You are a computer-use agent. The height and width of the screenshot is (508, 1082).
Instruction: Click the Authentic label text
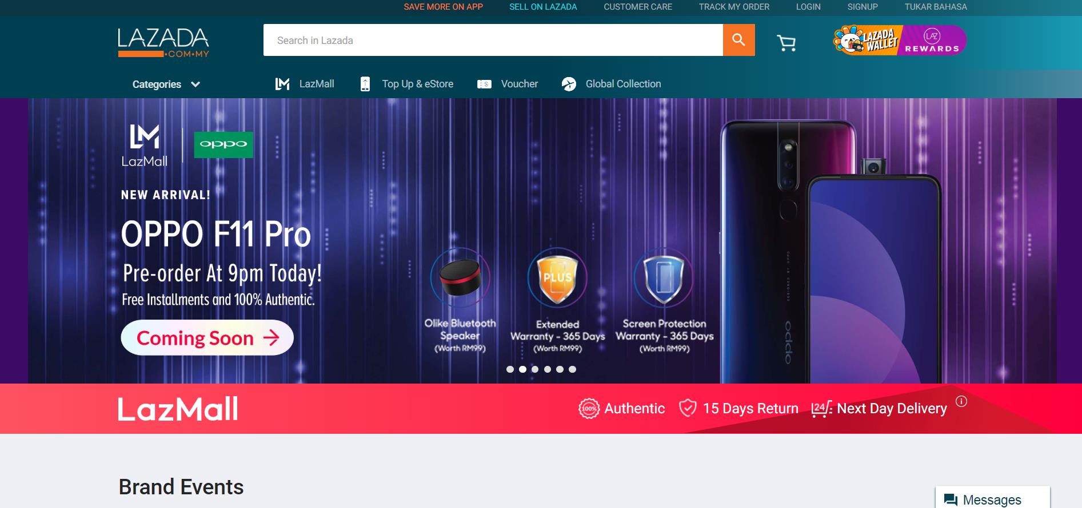point(634,409)
